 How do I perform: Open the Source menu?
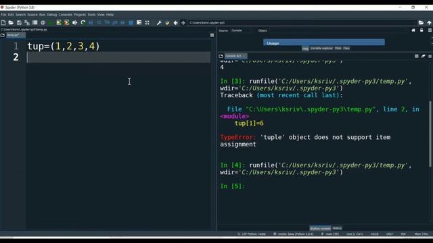[32, 15]
